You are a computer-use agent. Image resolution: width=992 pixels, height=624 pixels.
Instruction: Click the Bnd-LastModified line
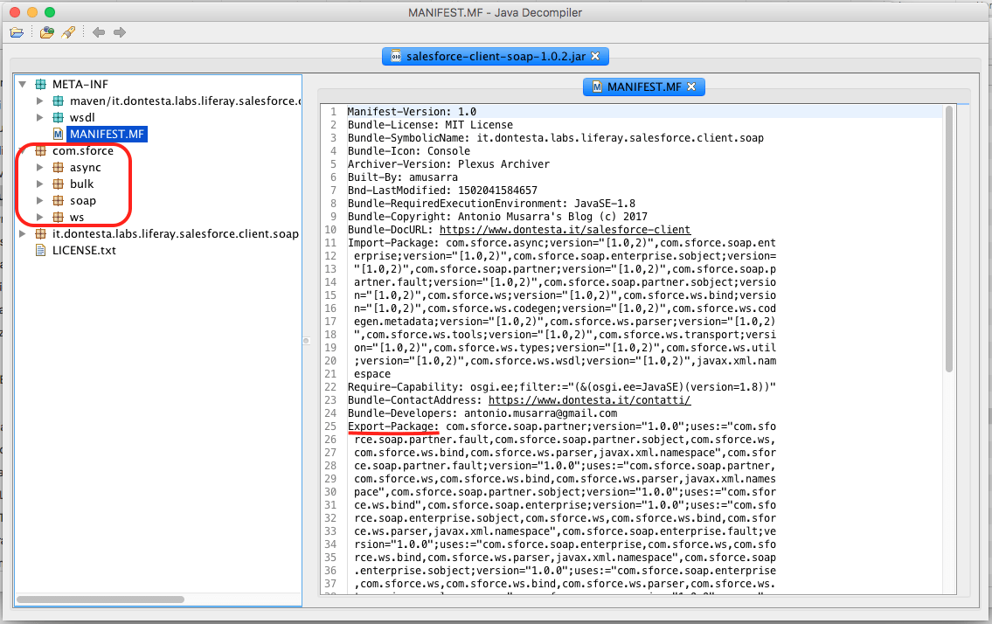point(442,191)
